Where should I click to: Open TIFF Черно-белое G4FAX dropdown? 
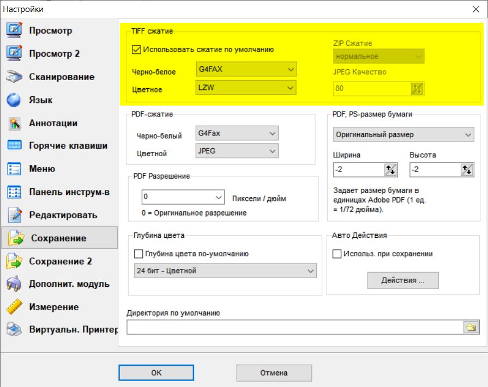point(246,69)
